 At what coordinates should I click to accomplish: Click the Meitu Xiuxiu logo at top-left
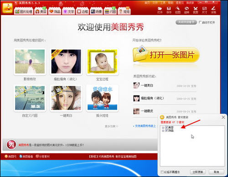point(8,8)
